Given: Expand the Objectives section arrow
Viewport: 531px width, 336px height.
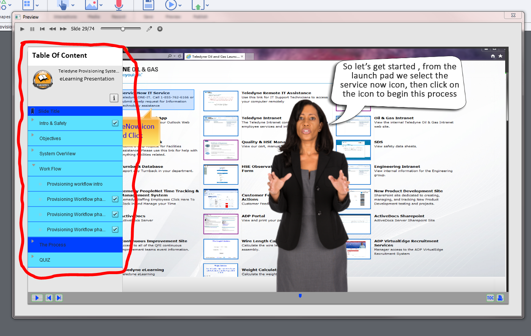Looking at the screenshot, I should click(x=33, y=135).
